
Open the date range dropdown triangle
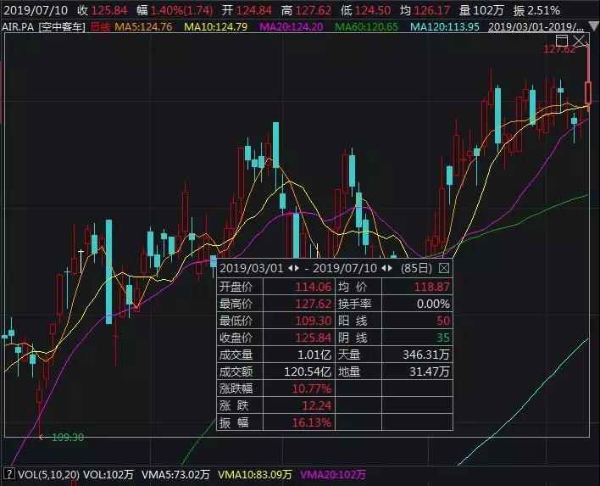[x=593, y=26]
